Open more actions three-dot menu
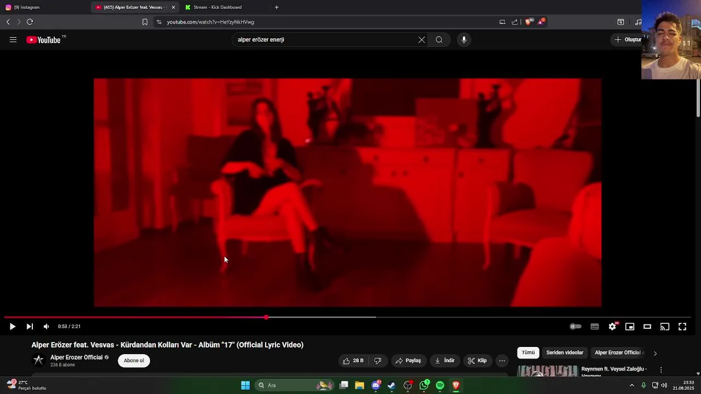Screen dimensions: 701x394 502,361
